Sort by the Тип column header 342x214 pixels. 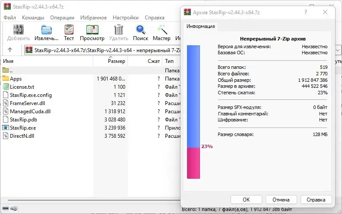171,61
